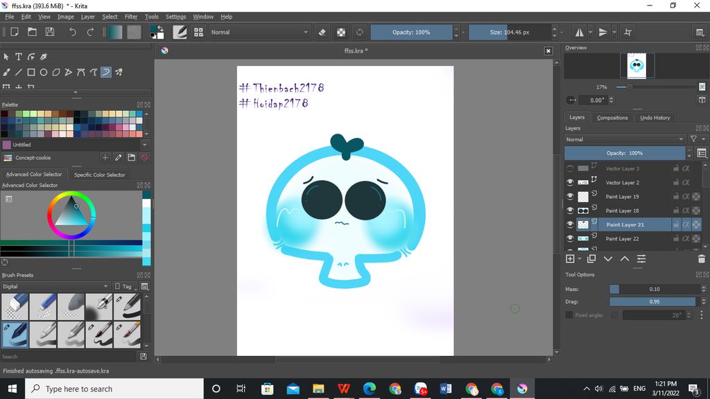Select the Polyline tool
710x399 pixels.
[69, 72]
